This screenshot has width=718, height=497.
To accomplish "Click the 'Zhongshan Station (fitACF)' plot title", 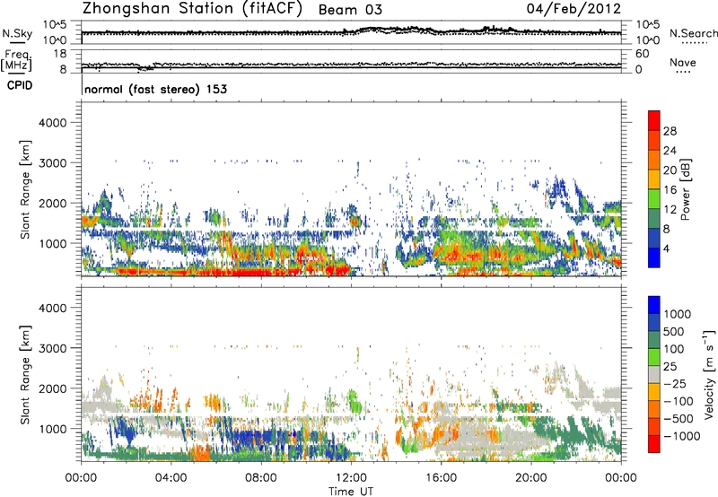I will tap(192, 9).
